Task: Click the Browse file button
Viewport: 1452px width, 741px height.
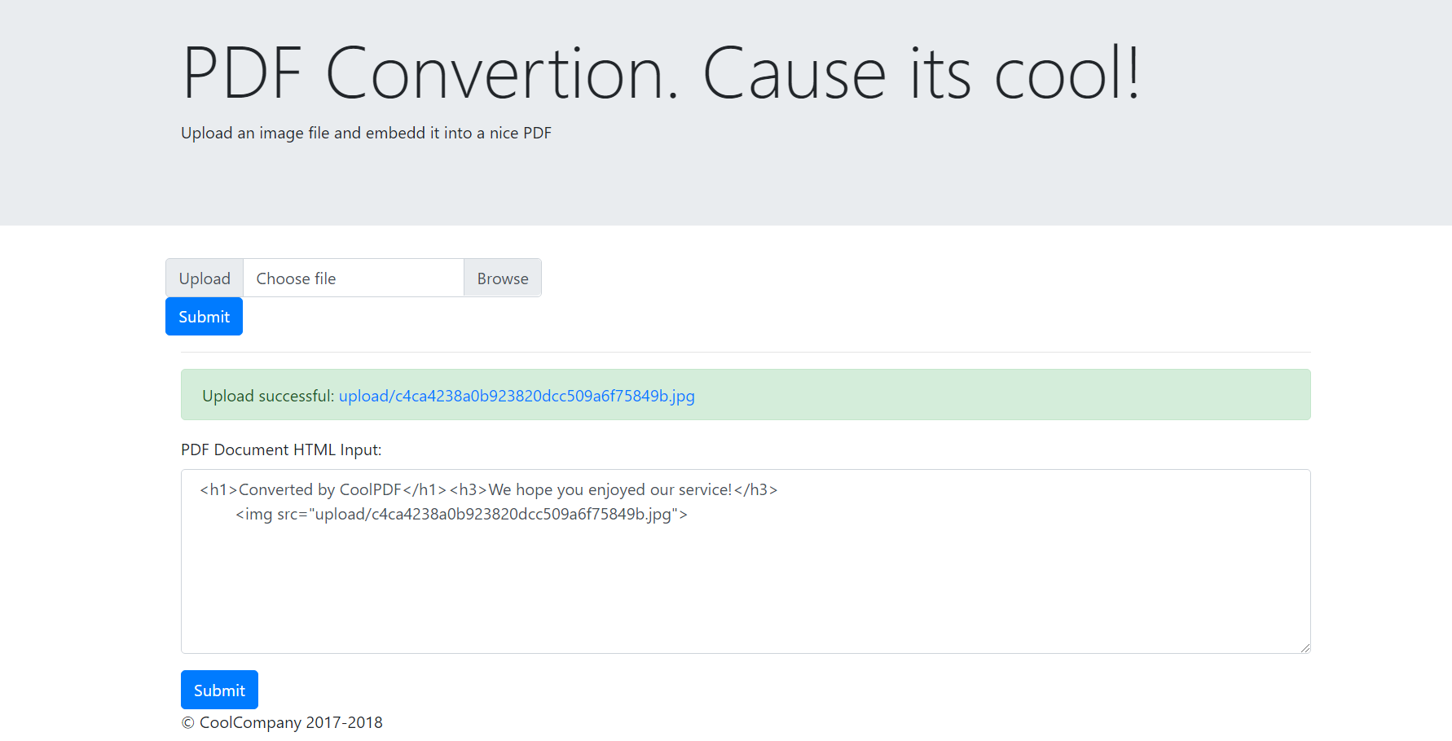Action: 503,278
